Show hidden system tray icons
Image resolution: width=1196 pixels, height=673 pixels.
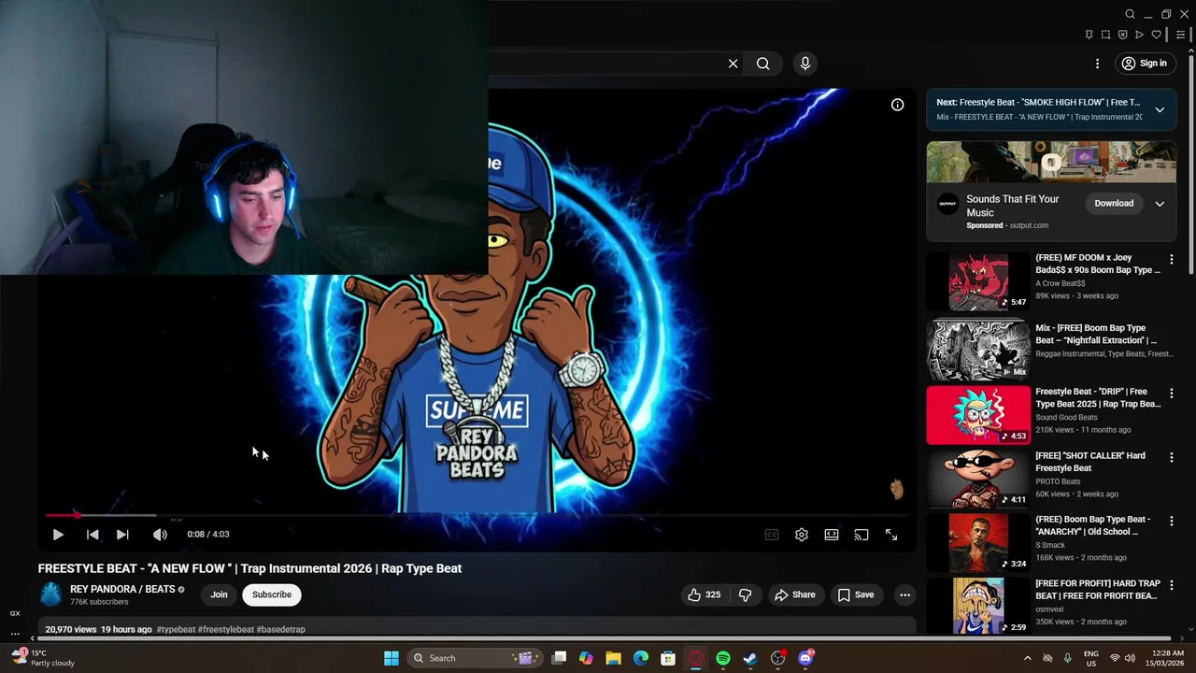[1027, 658]
